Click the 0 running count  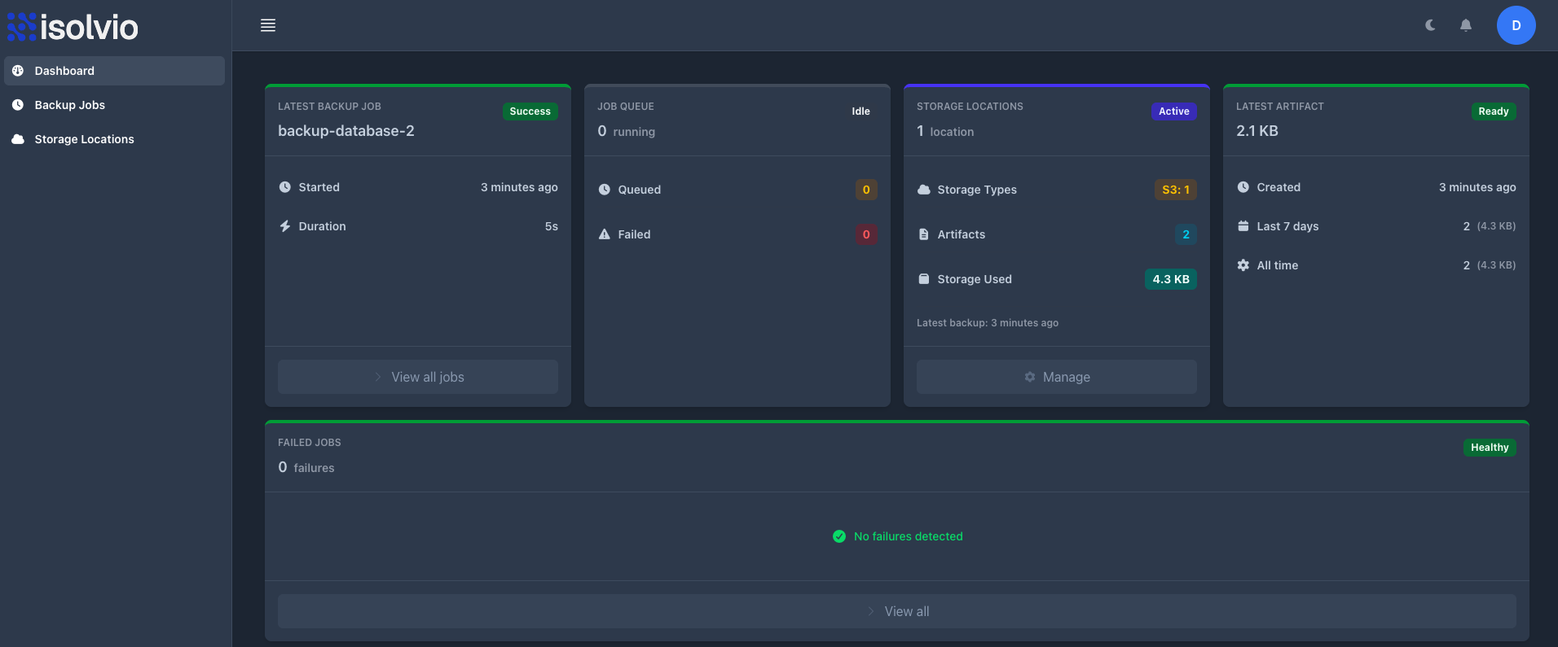pyautogui.click(x=626, y=131)
